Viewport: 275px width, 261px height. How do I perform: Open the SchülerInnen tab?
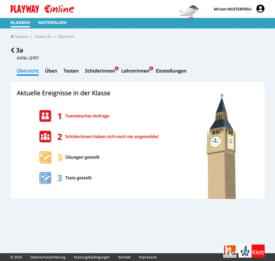pyautogui.click(x=100, y=71)
